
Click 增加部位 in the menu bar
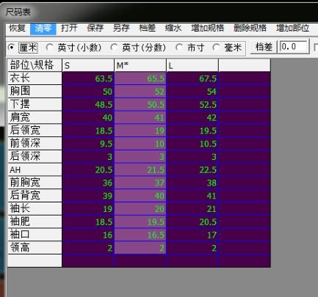coord(292,28)
